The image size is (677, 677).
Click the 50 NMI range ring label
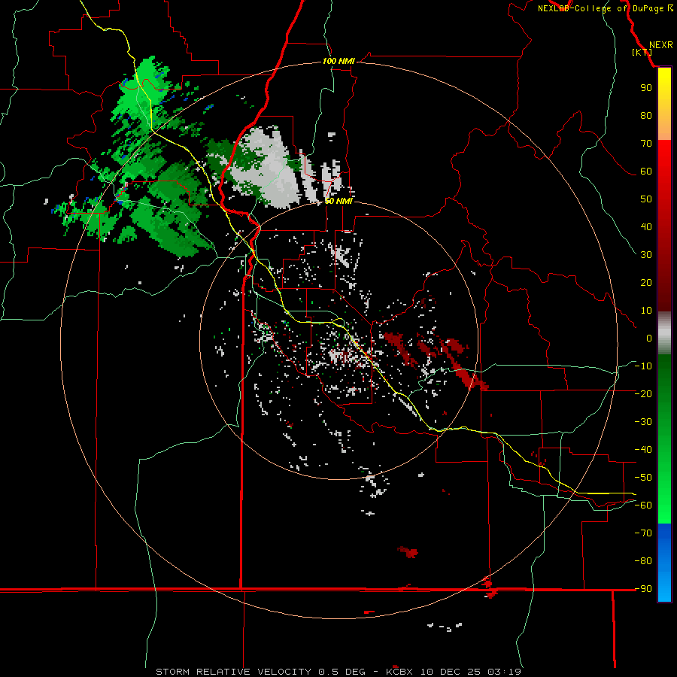[338, 201]
